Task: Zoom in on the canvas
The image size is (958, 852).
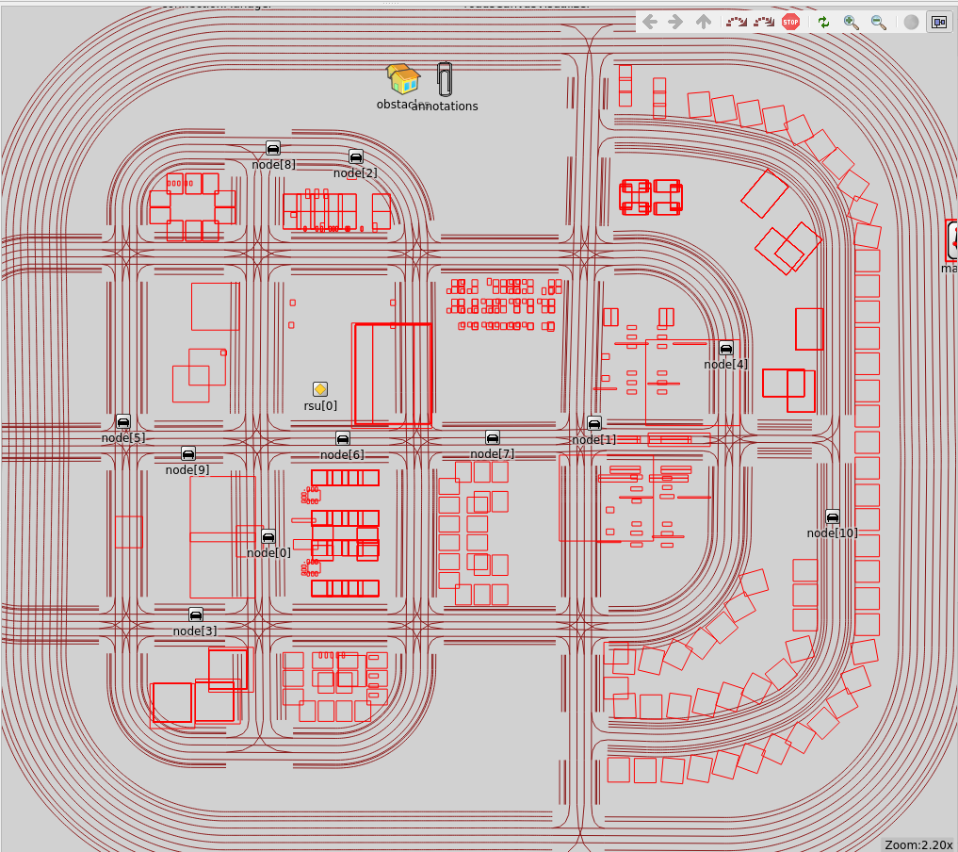Action: [851, 23]
